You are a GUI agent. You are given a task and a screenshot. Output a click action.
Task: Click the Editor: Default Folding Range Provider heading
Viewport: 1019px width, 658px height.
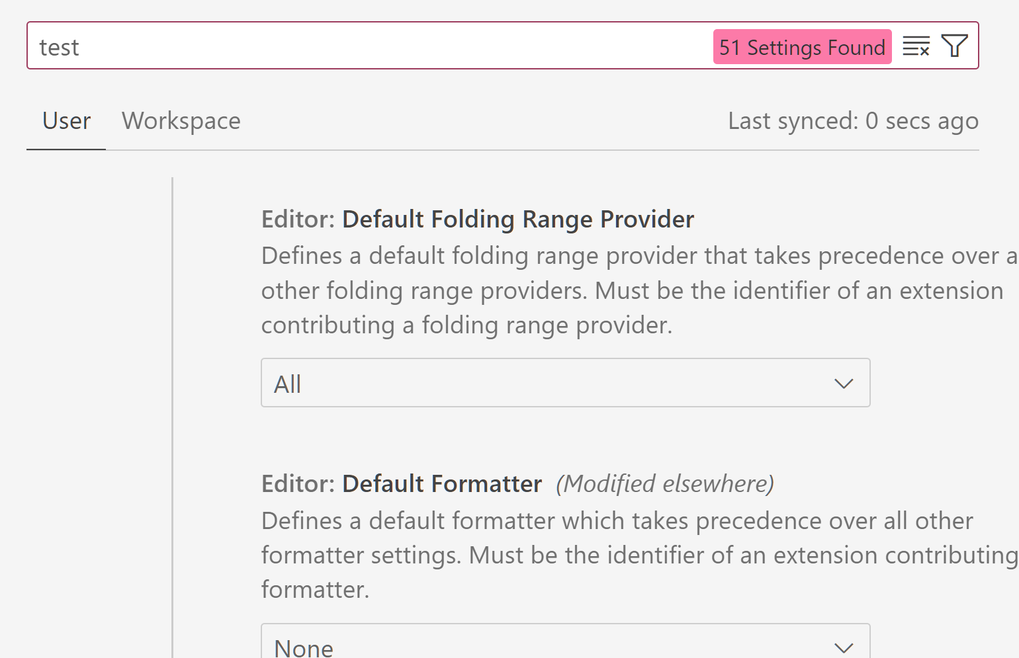pyautogui.click(x=477, y=219)
